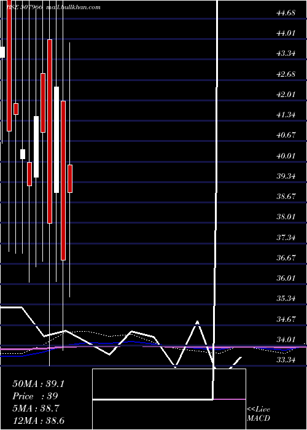Click the 34.67 price axis label
Viewport: 307px width, 430px height.
click(x=286, y=319)
